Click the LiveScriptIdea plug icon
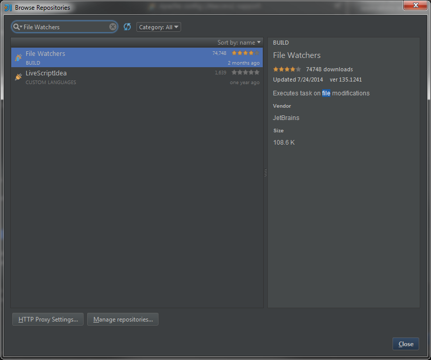This screenshot has width=431, height=360. click(18, 77)
